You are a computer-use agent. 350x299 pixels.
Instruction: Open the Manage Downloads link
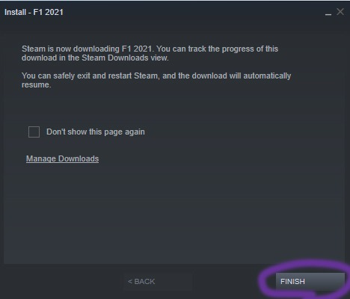click(x=62, y=158)
